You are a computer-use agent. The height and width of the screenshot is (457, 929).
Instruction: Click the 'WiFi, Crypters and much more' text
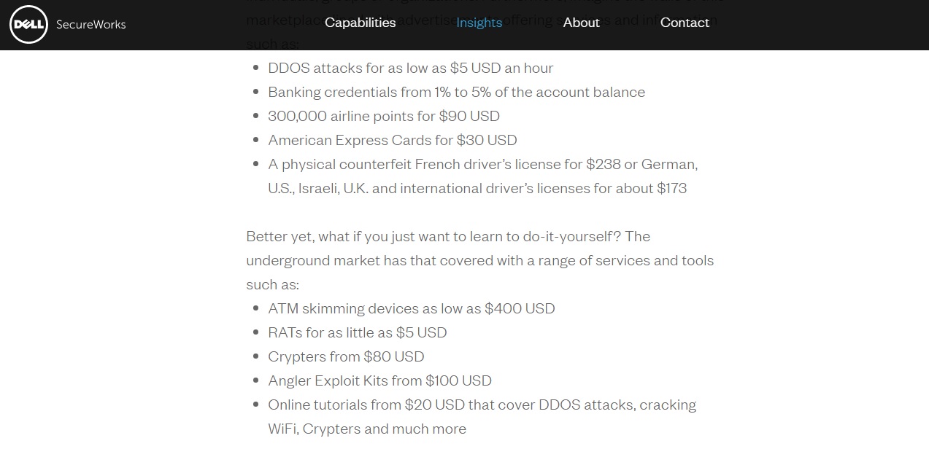tap(367, 429)
